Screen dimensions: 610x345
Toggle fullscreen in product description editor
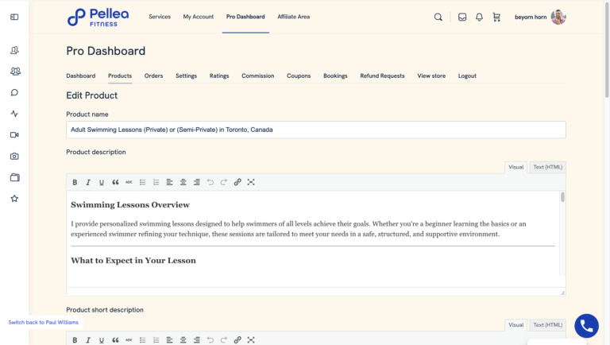click(x=251, y=182)
